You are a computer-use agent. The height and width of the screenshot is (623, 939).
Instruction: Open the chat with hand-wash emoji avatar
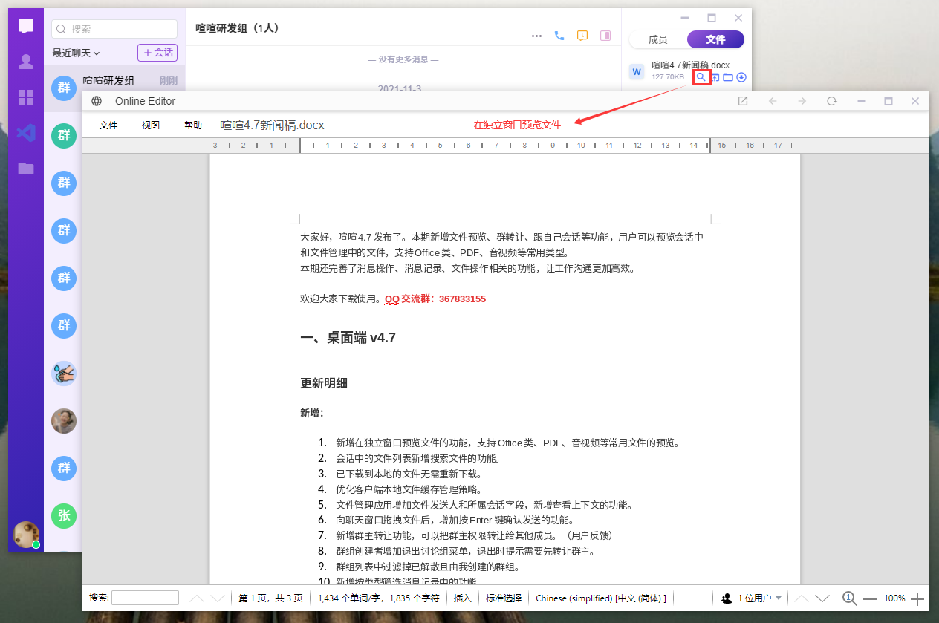click(x=64, y=374)
